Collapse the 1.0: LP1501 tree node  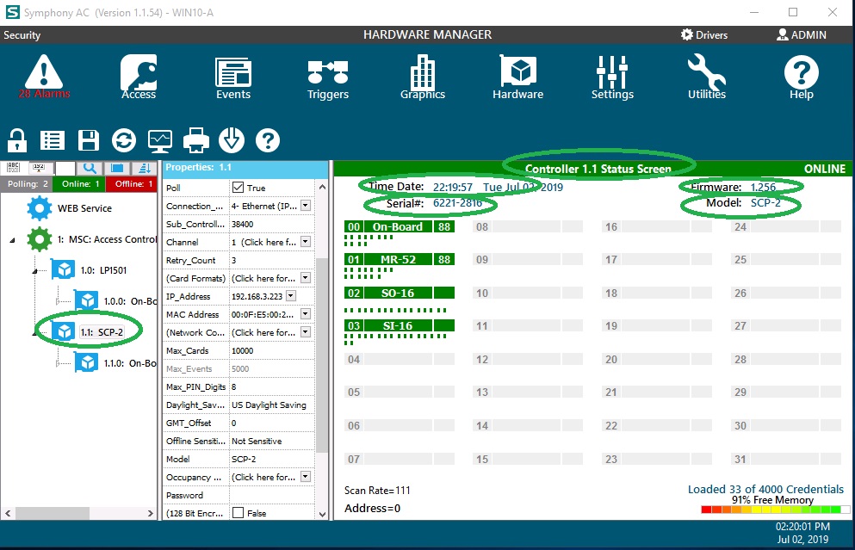tap(35, 270)
